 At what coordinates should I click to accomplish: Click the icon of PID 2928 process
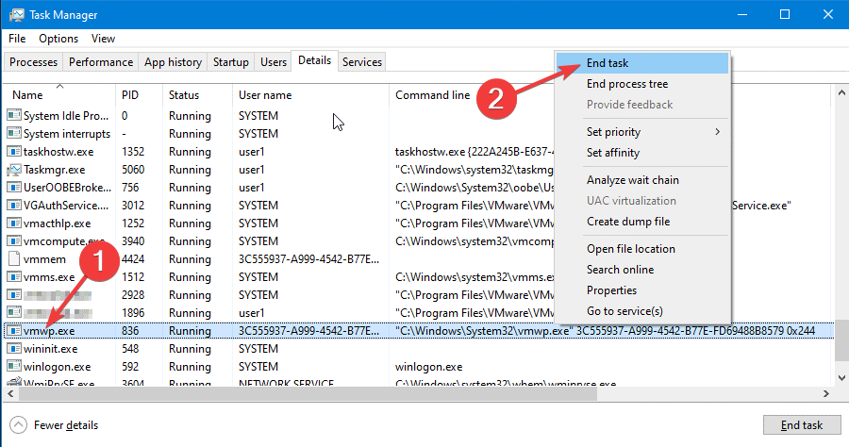pyautogui.click(x=14, y=294)
